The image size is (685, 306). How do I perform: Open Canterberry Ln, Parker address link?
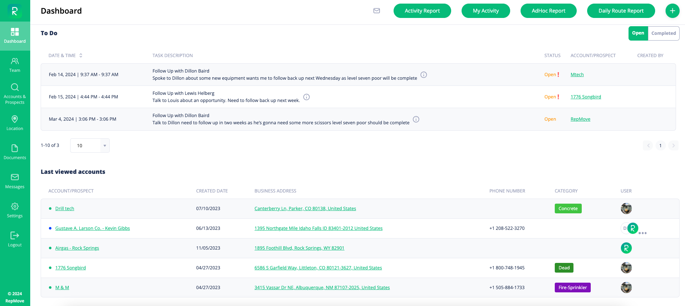[305, 209]
